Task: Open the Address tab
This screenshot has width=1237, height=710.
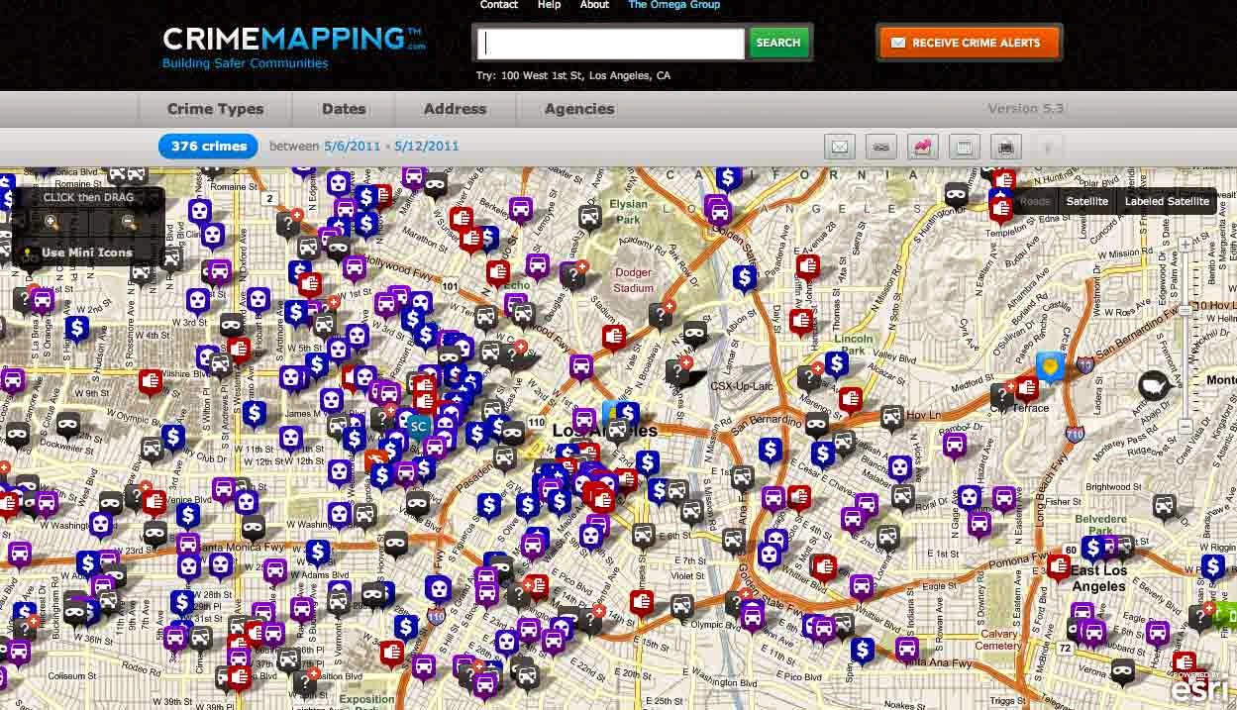Action: (455, 109)
